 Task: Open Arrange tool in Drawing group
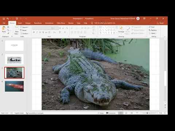tap(121, 29)
